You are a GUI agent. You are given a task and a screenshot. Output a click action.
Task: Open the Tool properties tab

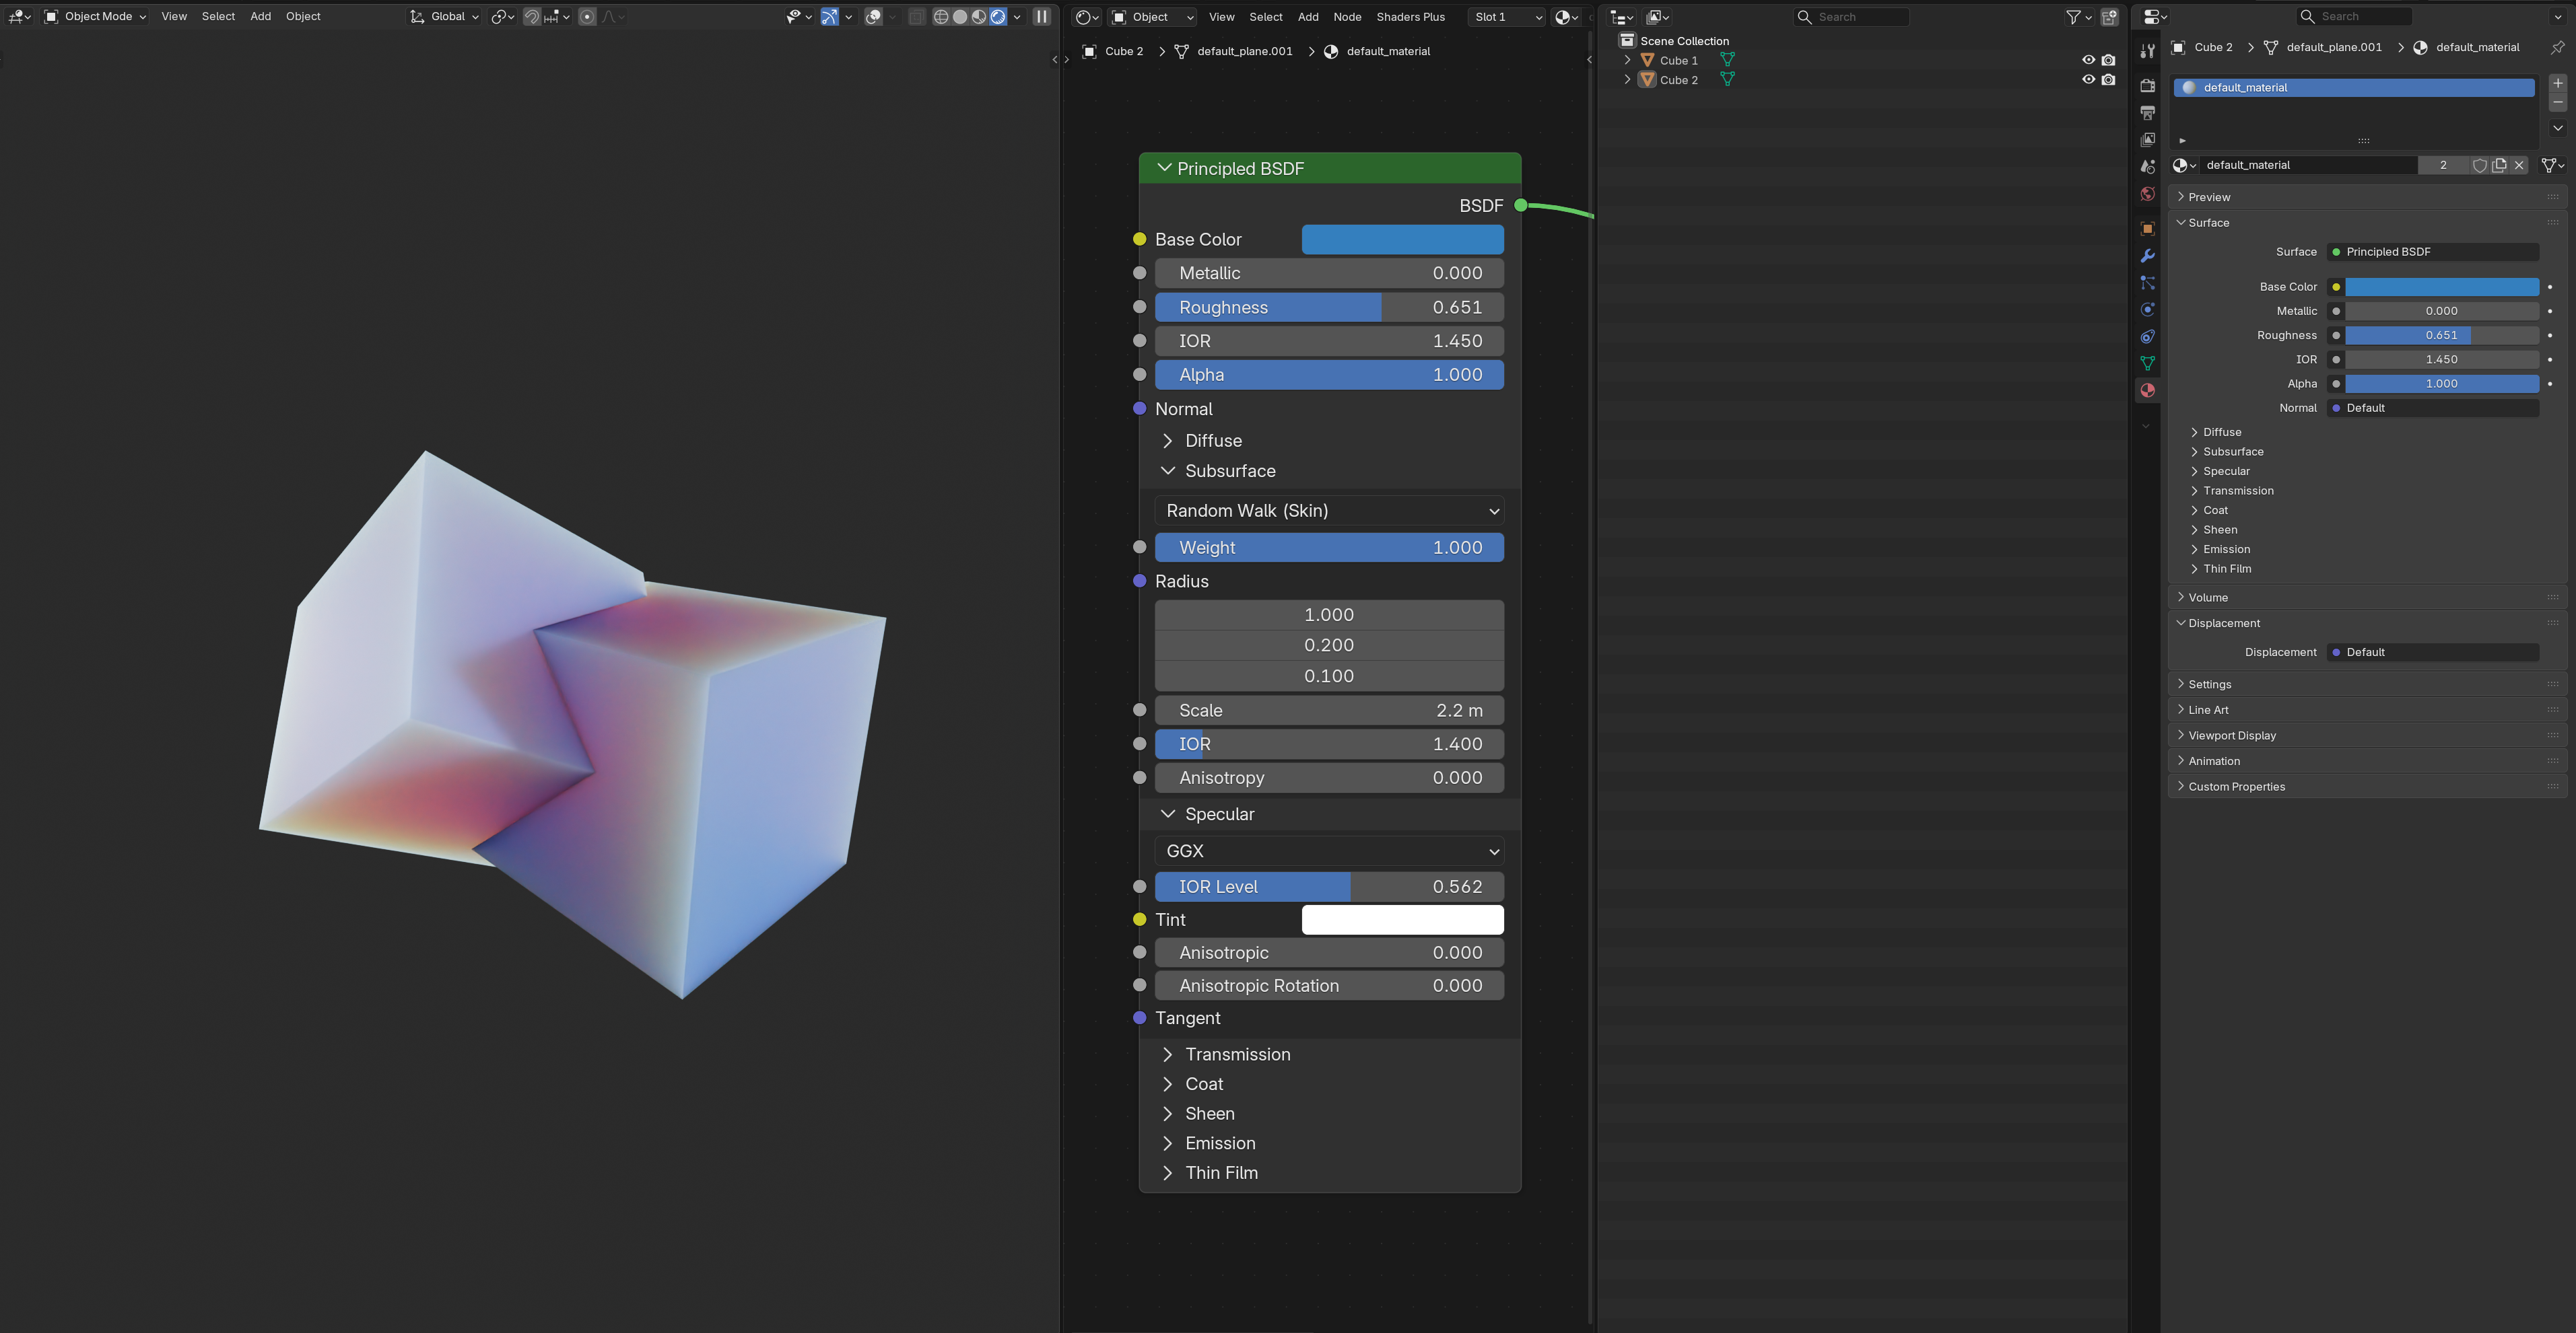point(2147,51)
